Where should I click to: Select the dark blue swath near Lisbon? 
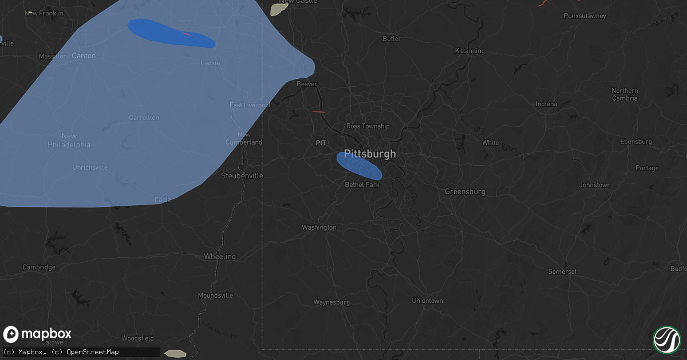(x=171, y=33)
